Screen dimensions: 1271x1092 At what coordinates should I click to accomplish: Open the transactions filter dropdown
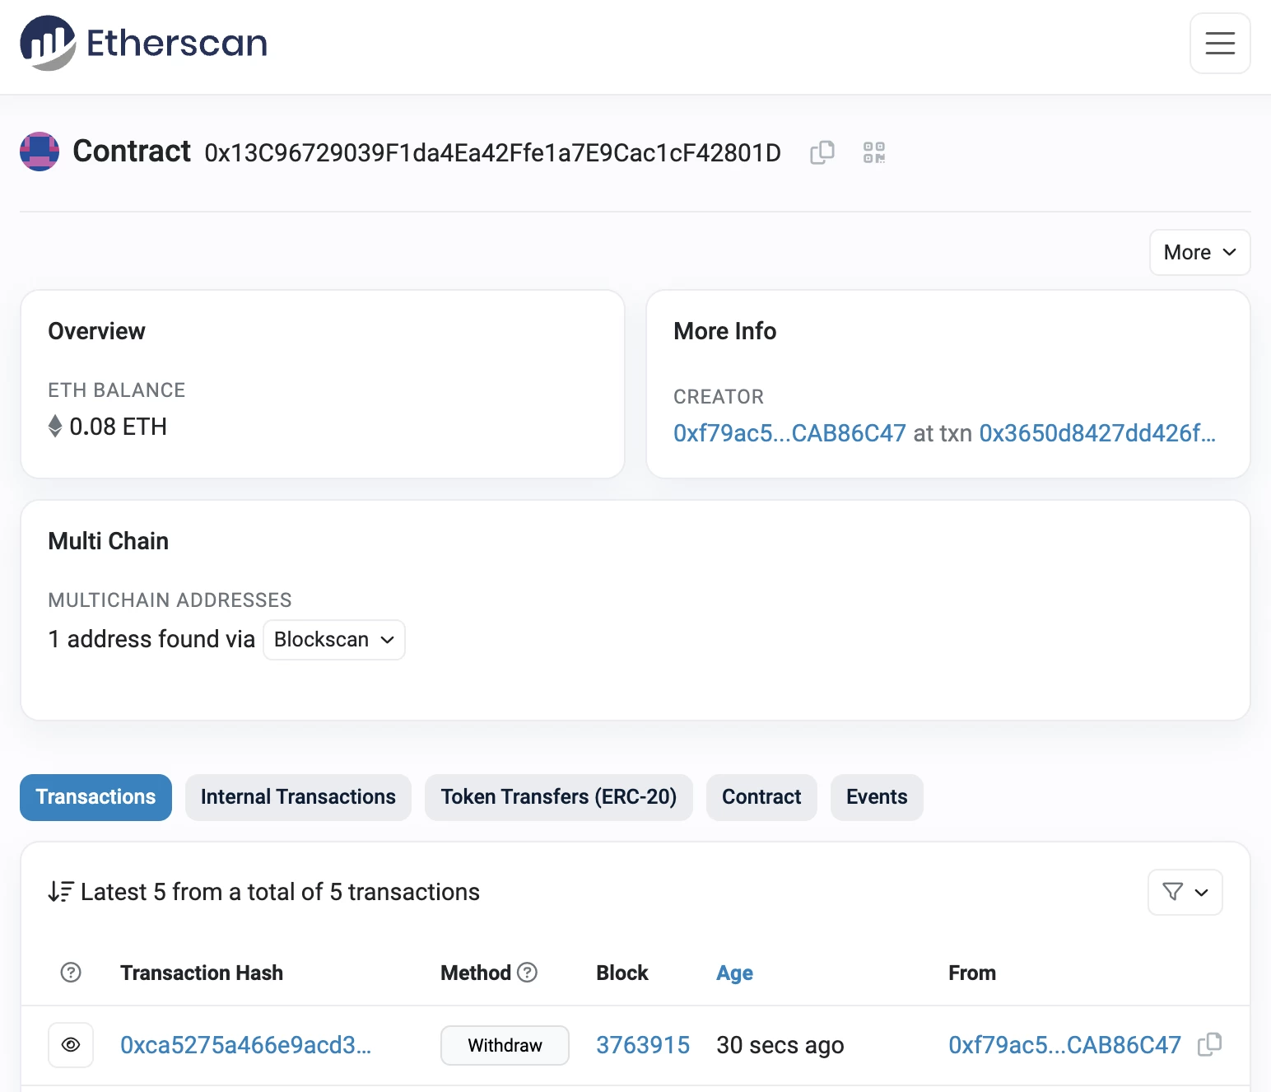click(x=1185, y=892)
